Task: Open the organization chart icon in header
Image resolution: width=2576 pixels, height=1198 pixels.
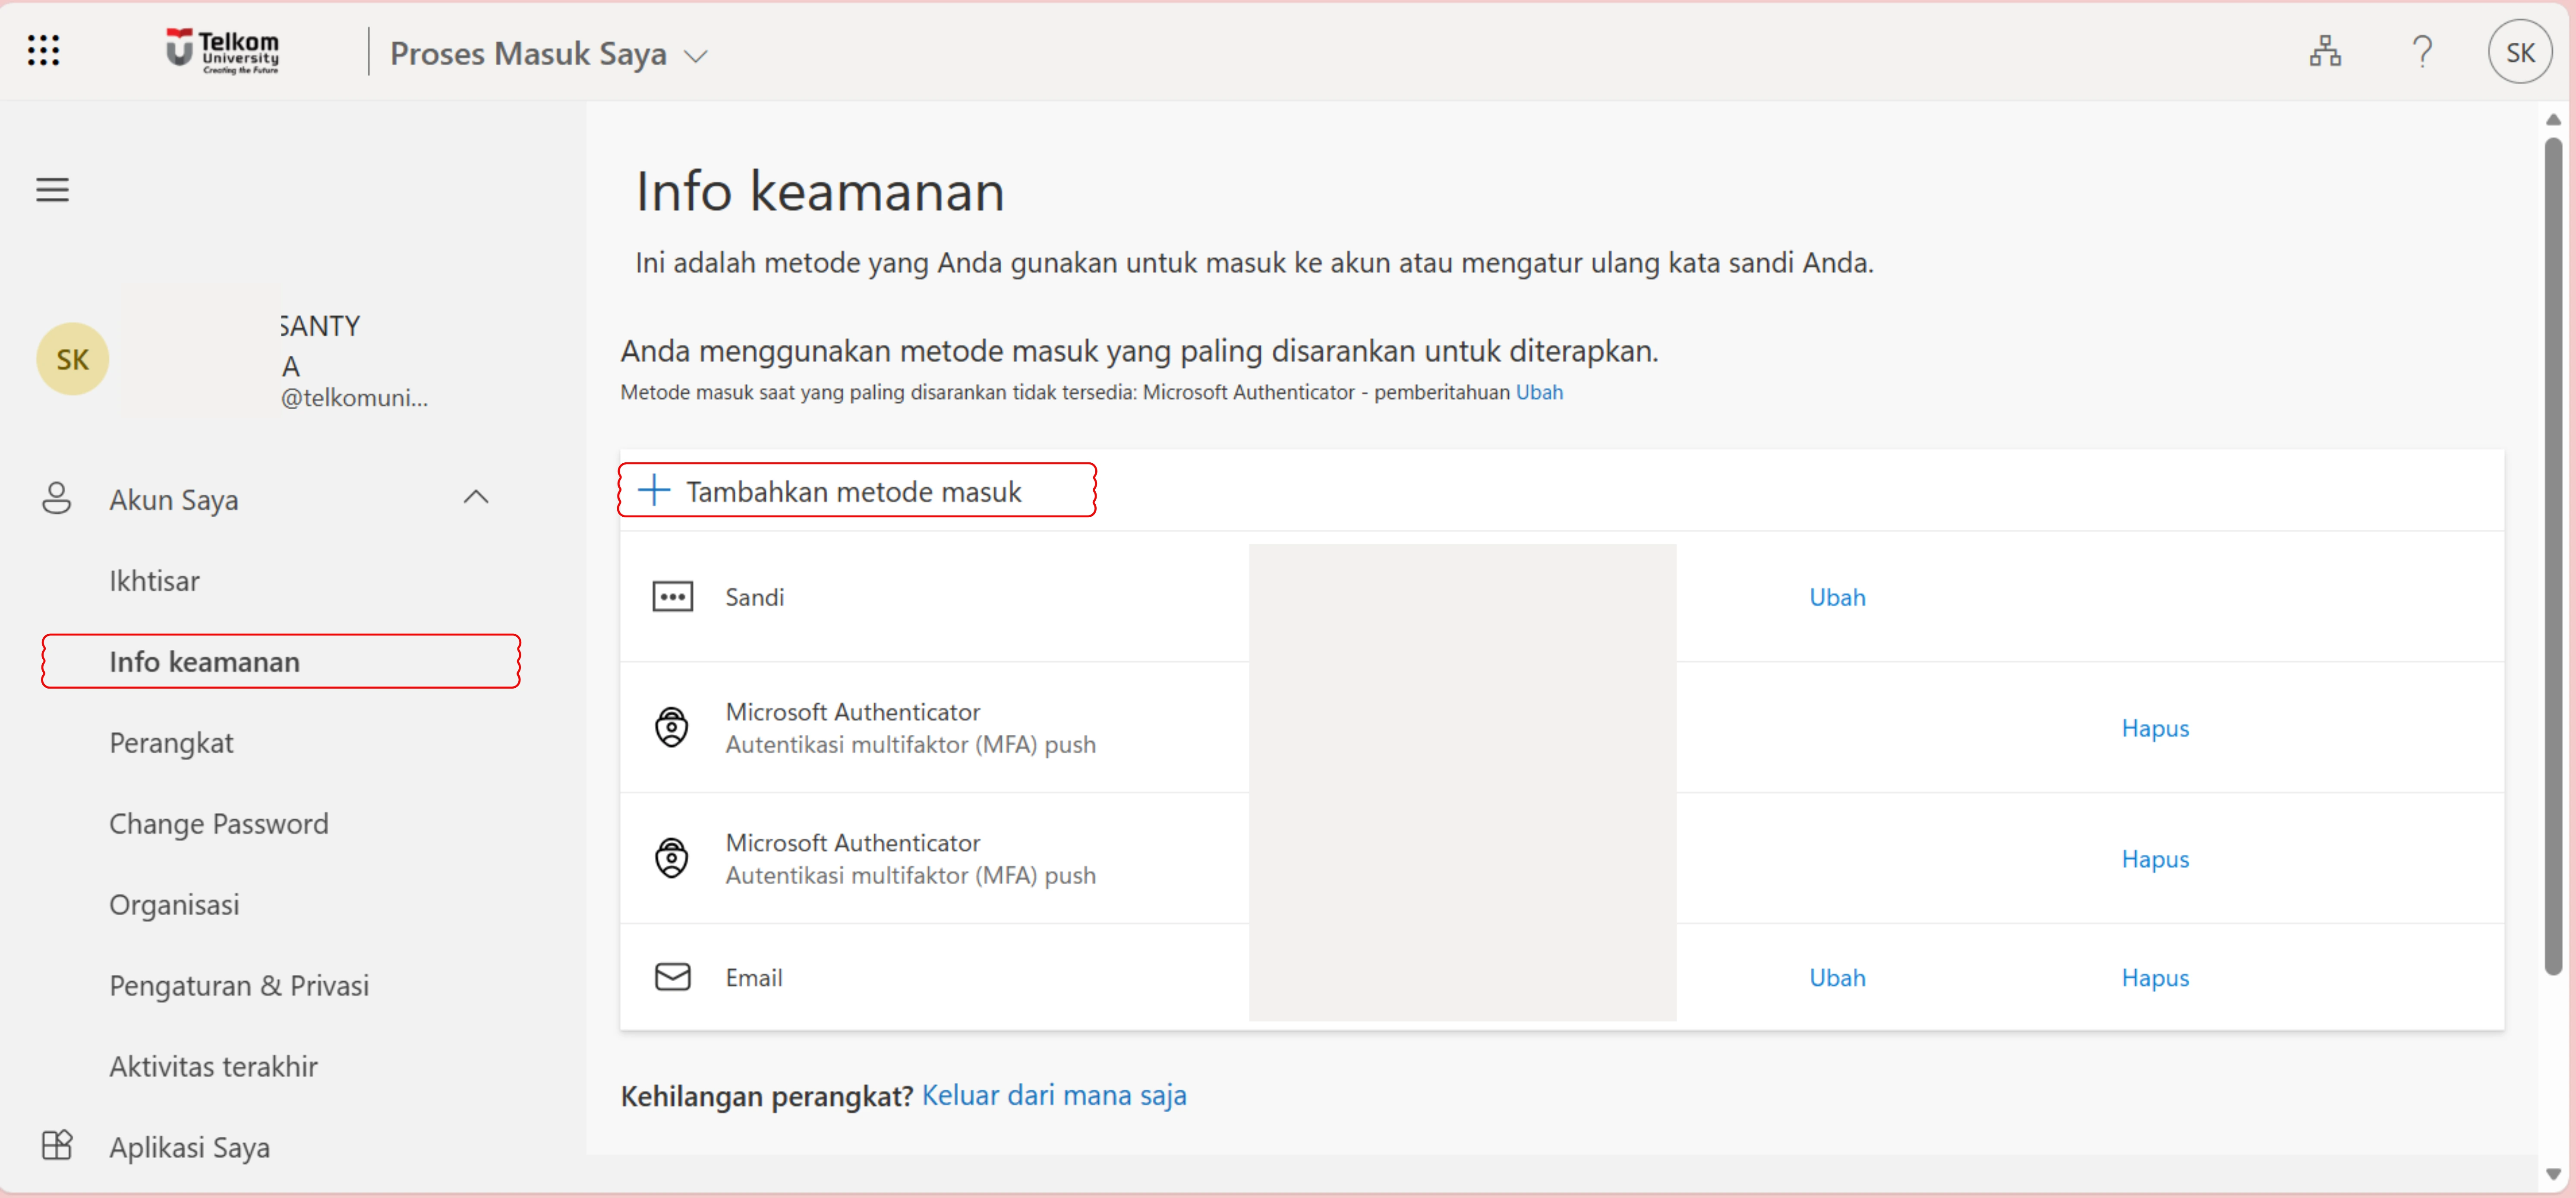Action: pyautogui.click(x=2325, y=51)
